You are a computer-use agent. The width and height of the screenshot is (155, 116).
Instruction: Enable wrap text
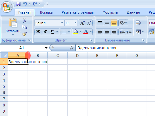(138, 23)
